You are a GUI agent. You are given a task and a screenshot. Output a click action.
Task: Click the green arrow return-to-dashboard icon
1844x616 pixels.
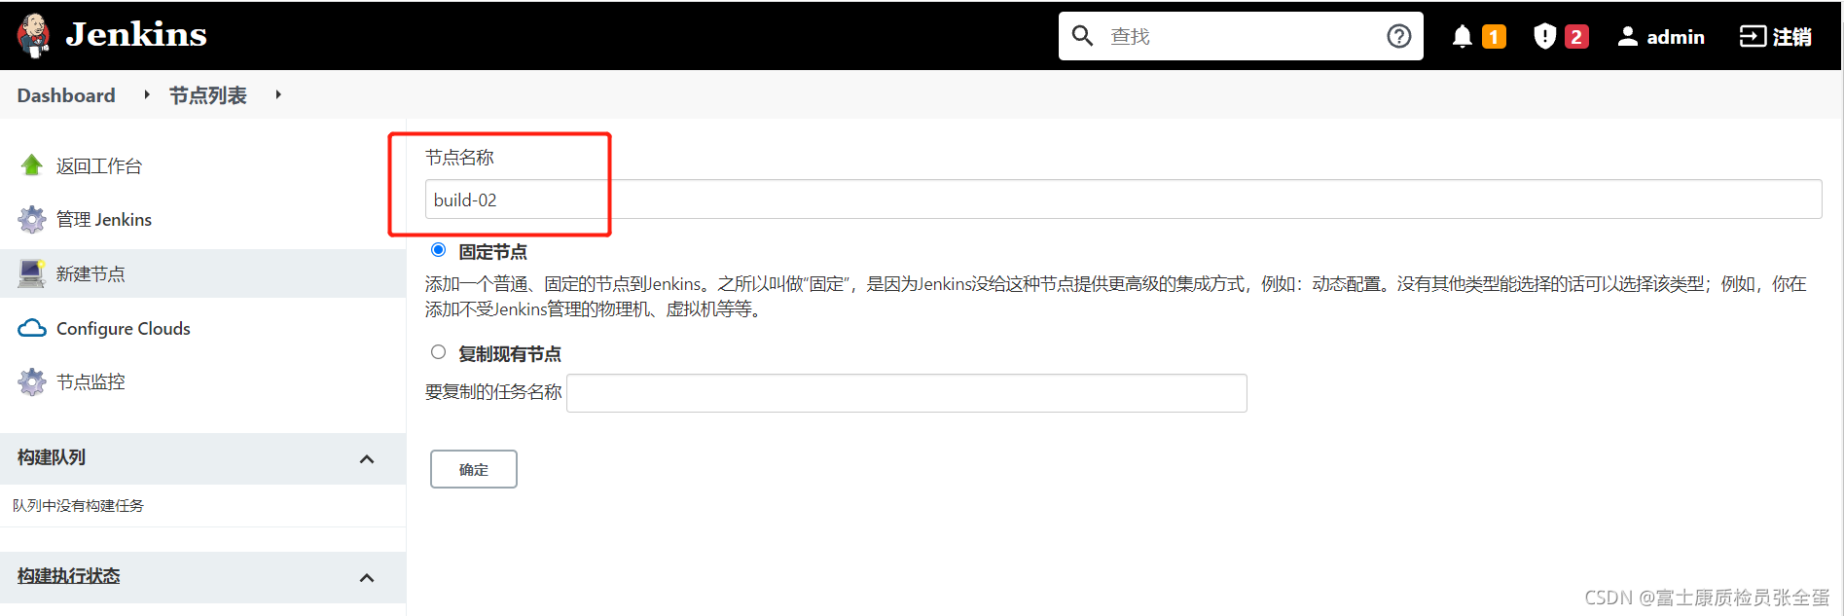point(32,165)
